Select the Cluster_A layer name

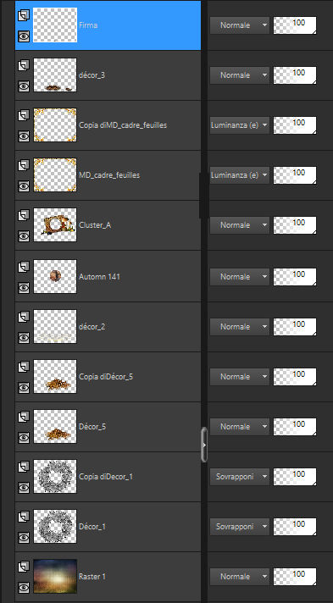[x=95, y=225]
